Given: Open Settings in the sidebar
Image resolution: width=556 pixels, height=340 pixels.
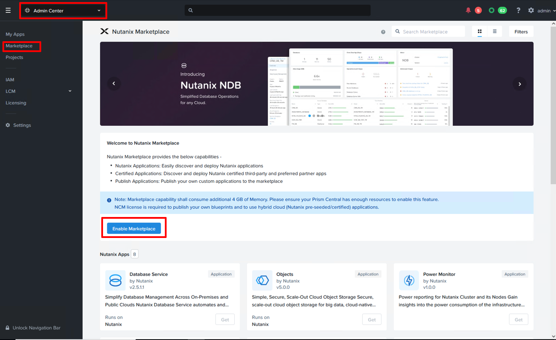Looking at the screenshot, I should click(x=22, y=125).
